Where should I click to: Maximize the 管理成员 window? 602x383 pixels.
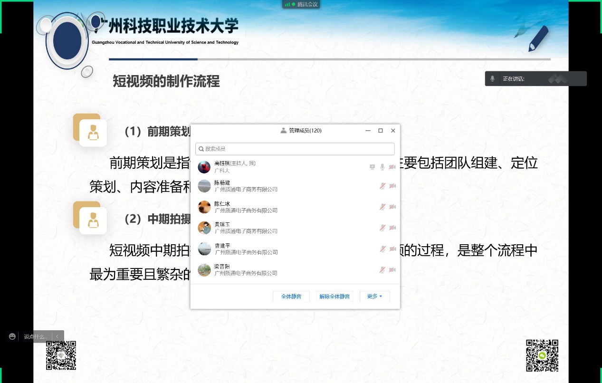380,131
